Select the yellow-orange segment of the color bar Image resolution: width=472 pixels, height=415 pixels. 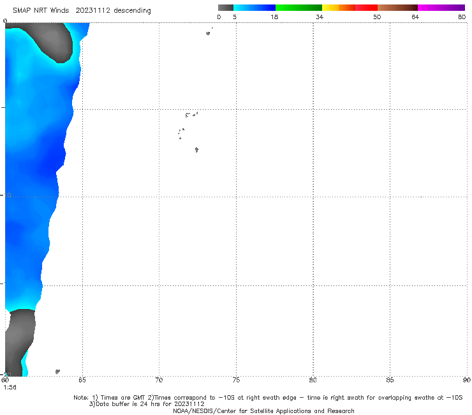coord(338,8)
